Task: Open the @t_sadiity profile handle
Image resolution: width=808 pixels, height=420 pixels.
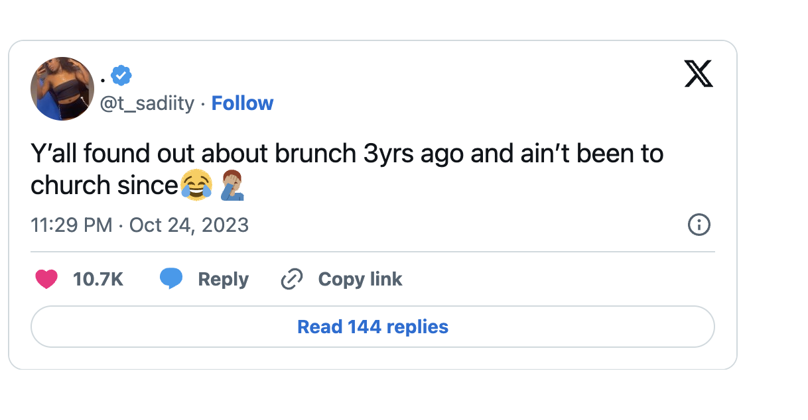Action: (x=146, y=103)
